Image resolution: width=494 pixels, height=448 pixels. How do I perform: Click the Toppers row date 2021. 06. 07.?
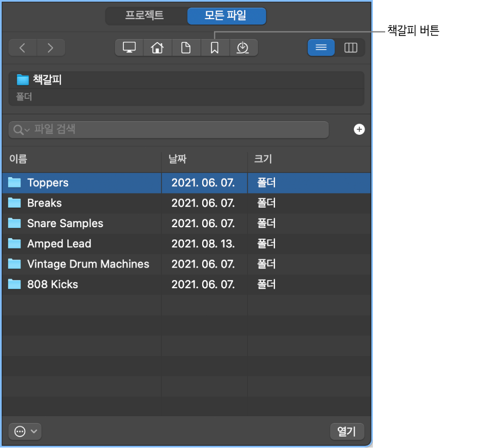(x=203, y=183)
